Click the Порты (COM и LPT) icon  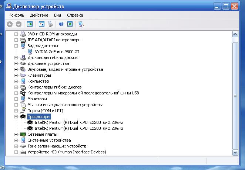point(23,111)
